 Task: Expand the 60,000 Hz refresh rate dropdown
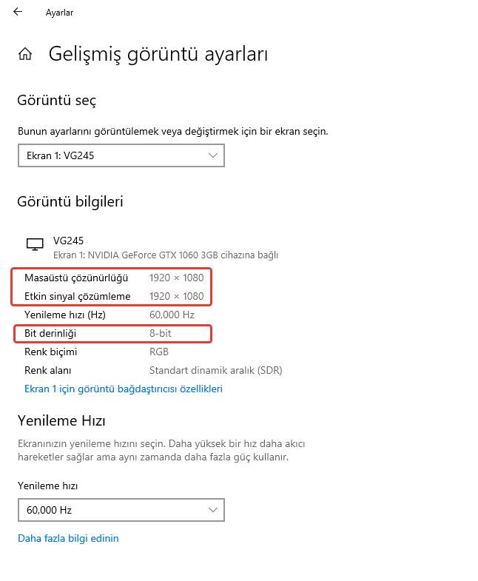click(x=121, y=510)
